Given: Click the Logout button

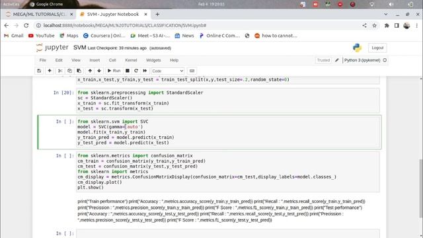Looking at the screenshot, I should 377,48.
